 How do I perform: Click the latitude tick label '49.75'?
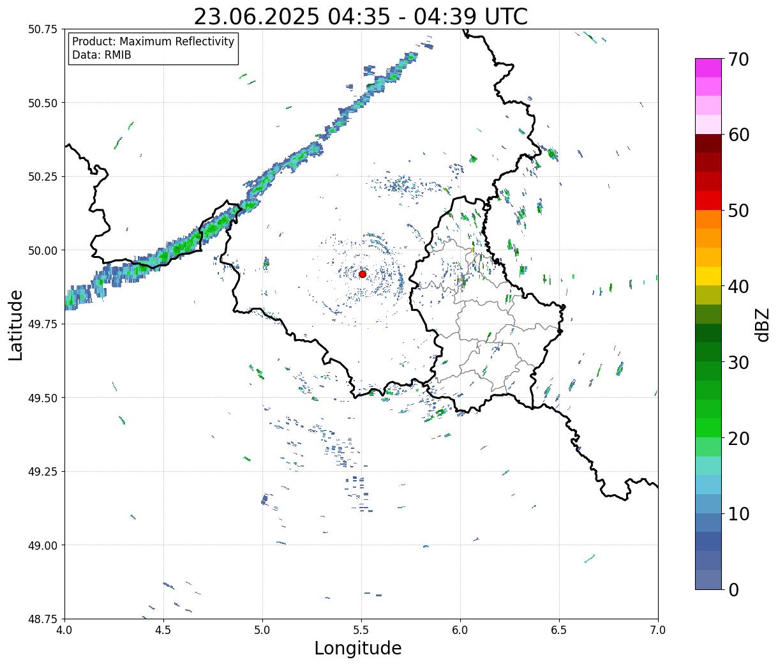pyautogui.click(x=43, y=324)
